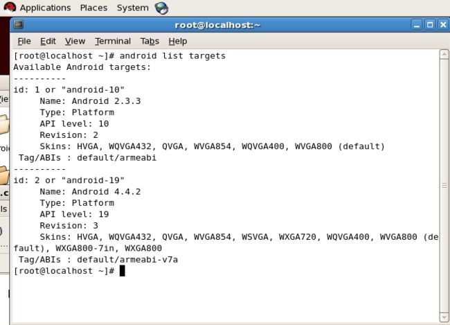The image size is (450, 325).
Task: Click the line id: 2 or "android-19"
Action: click(69, 180)
